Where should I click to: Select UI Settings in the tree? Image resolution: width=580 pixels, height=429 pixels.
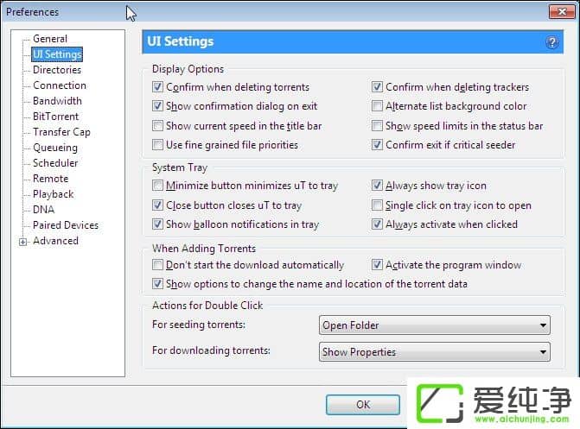[x=57, y=54]
